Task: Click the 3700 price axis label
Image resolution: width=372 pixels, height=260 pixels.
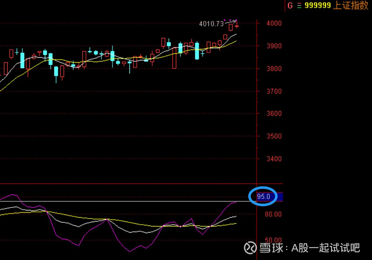Action: click(274, 91)
